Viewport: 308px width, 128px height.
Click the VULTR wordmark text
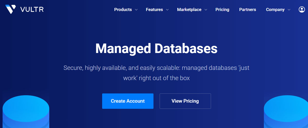click(x=32, y=9)
